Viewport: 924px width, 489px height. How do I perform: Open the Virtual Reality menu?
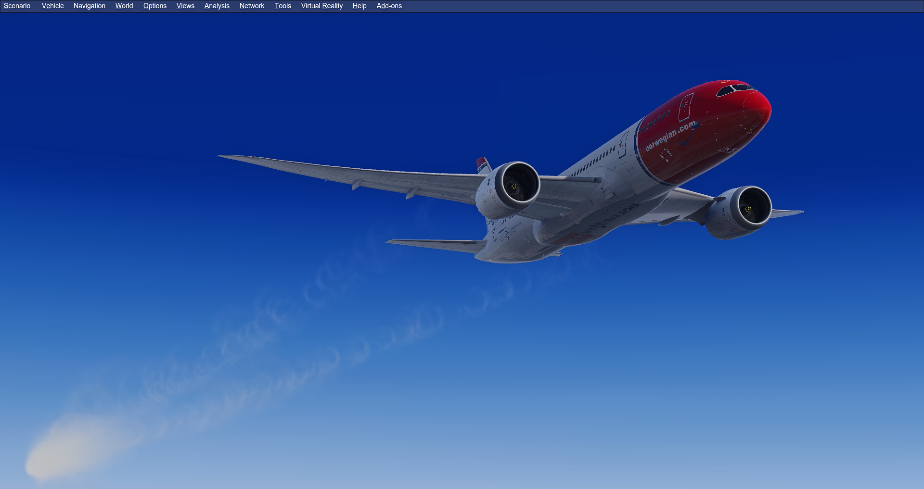[321, 6]
